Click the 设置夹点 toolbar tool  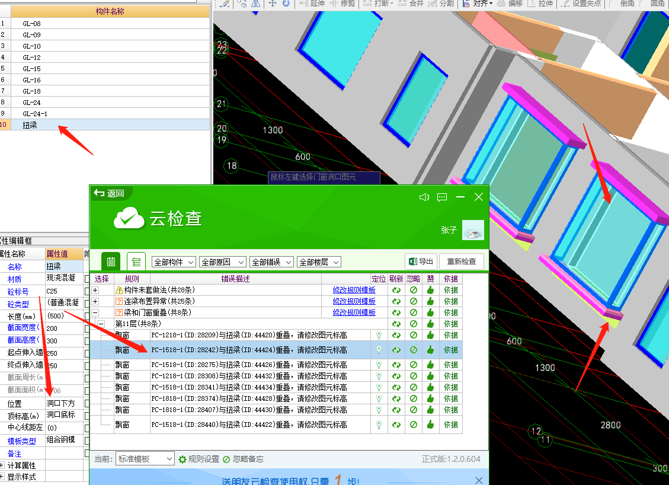(x=581, y=4)
